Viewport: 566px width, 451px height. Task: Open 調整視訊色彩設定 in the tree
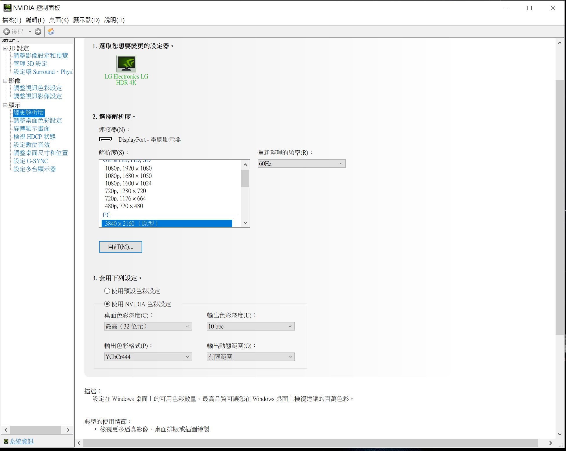pos(38,88)
